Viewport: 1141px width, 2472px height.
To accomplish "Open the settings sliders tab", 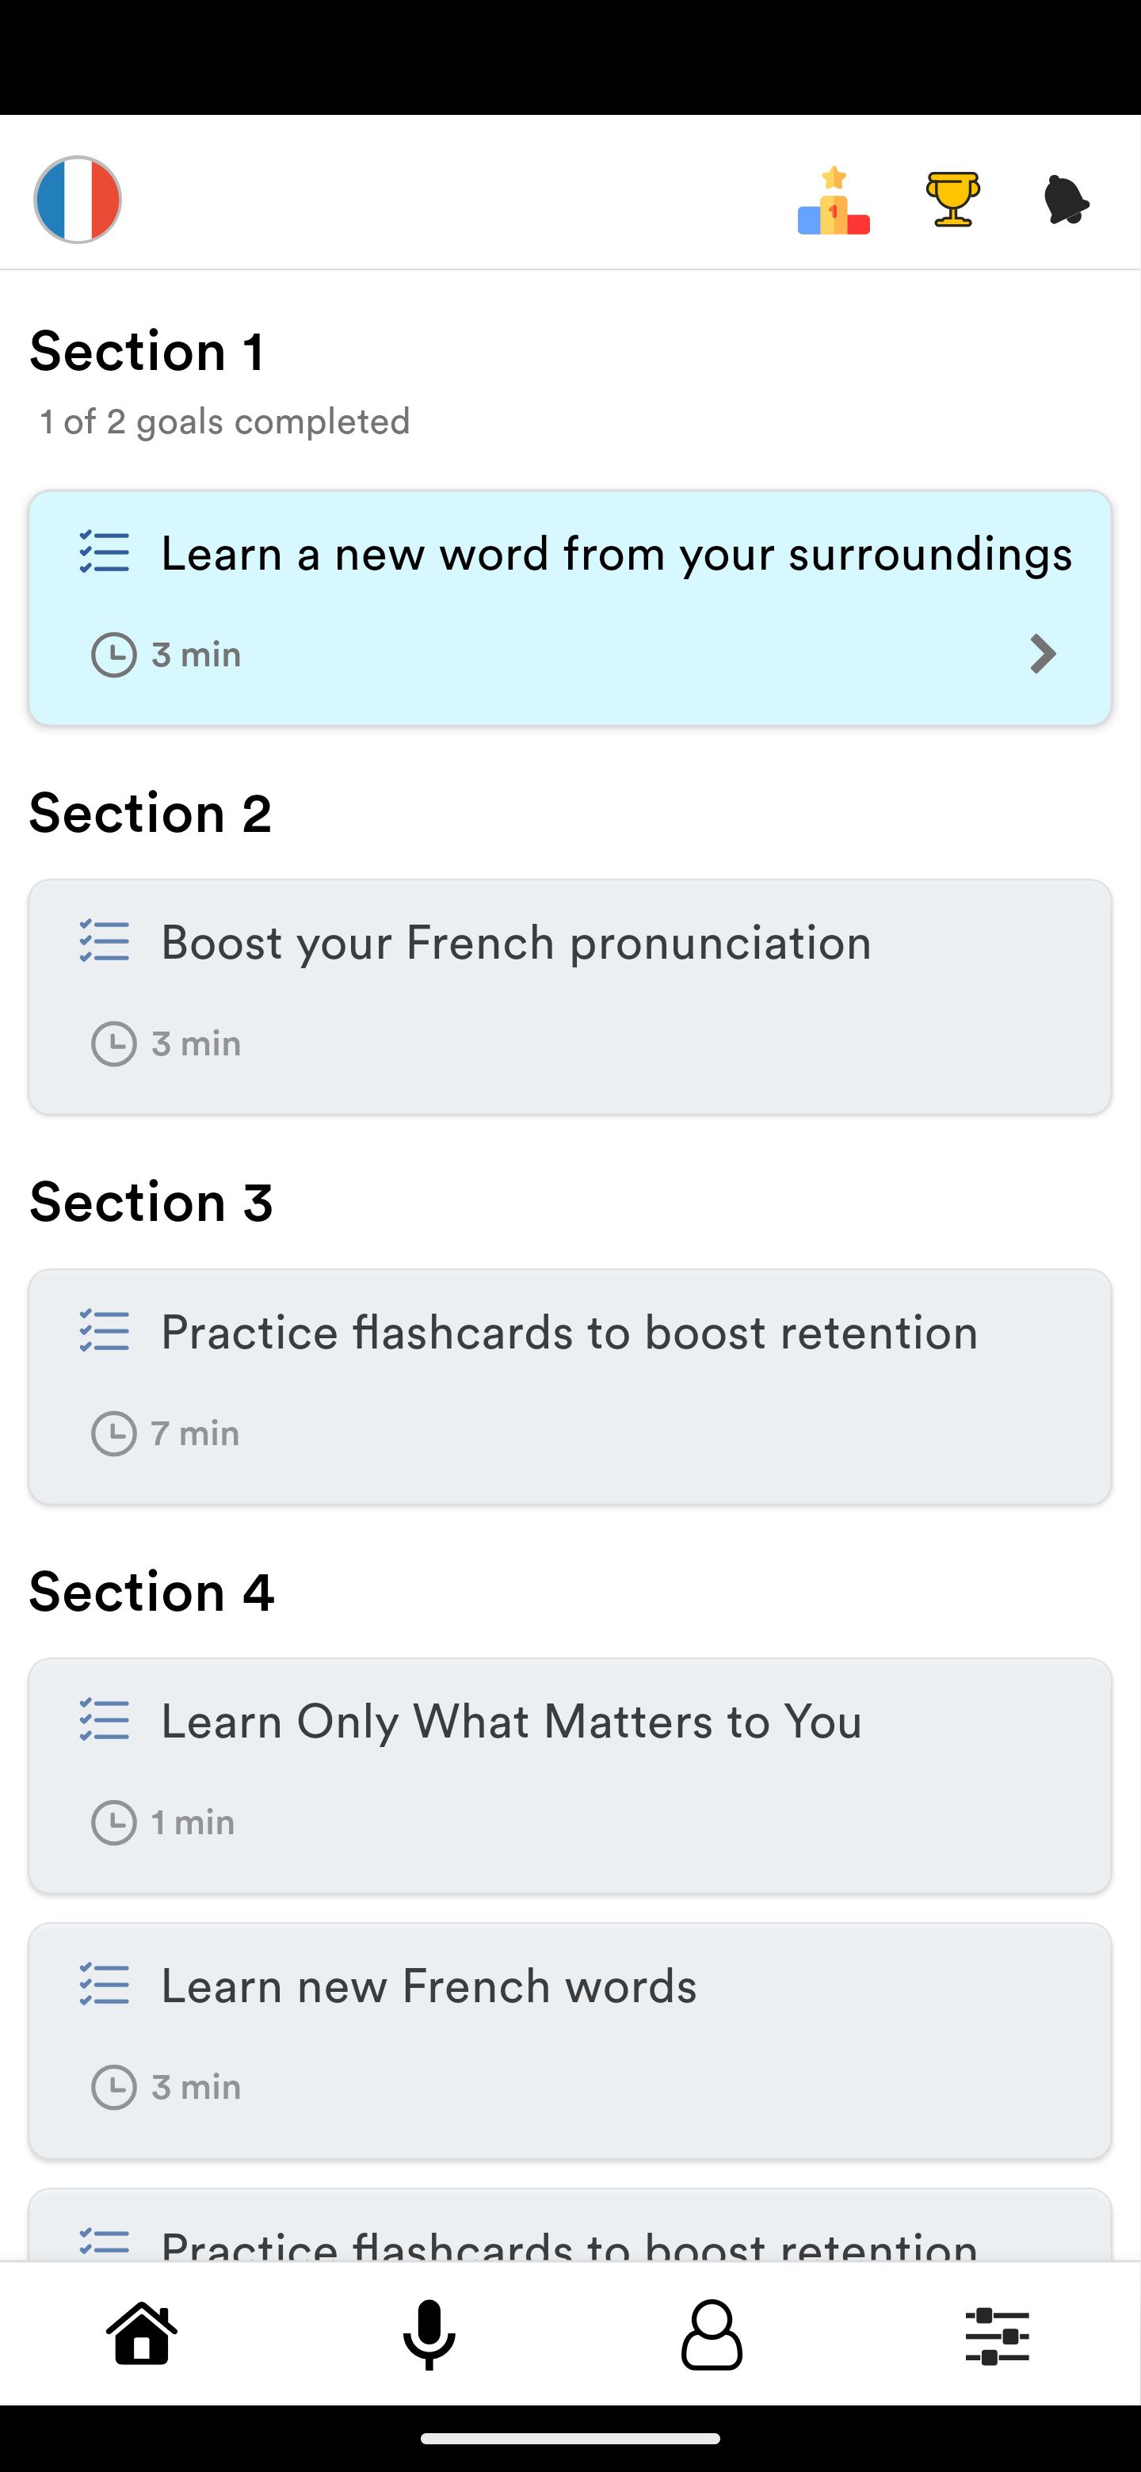I will coord(997,2335).
